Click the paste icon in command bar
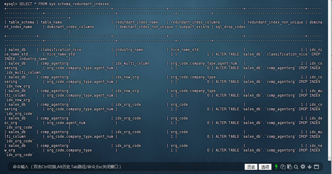332x174 pixels. (289, 167)
